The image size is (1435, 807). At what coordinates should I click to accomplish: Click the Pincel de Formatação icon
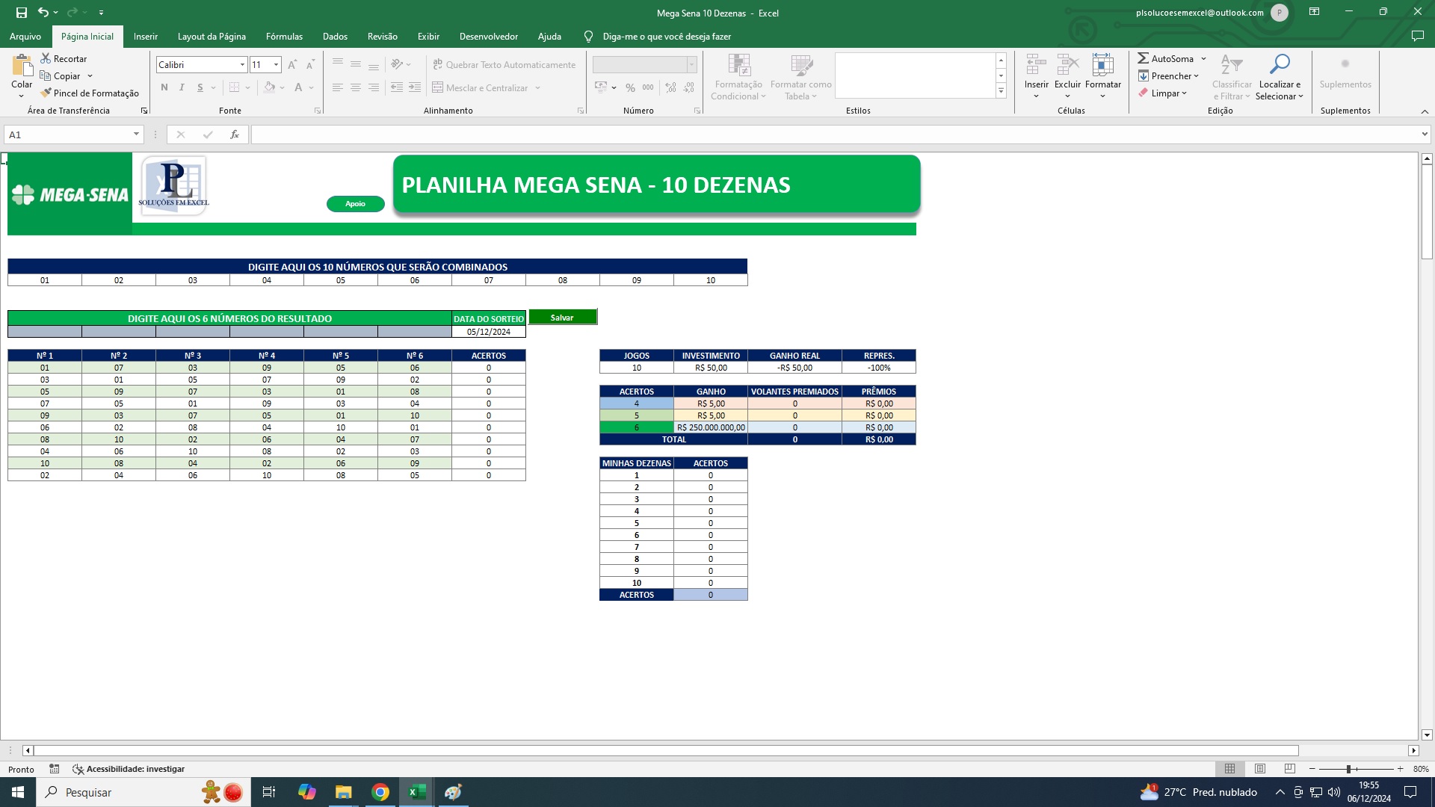tap(46, 93)
